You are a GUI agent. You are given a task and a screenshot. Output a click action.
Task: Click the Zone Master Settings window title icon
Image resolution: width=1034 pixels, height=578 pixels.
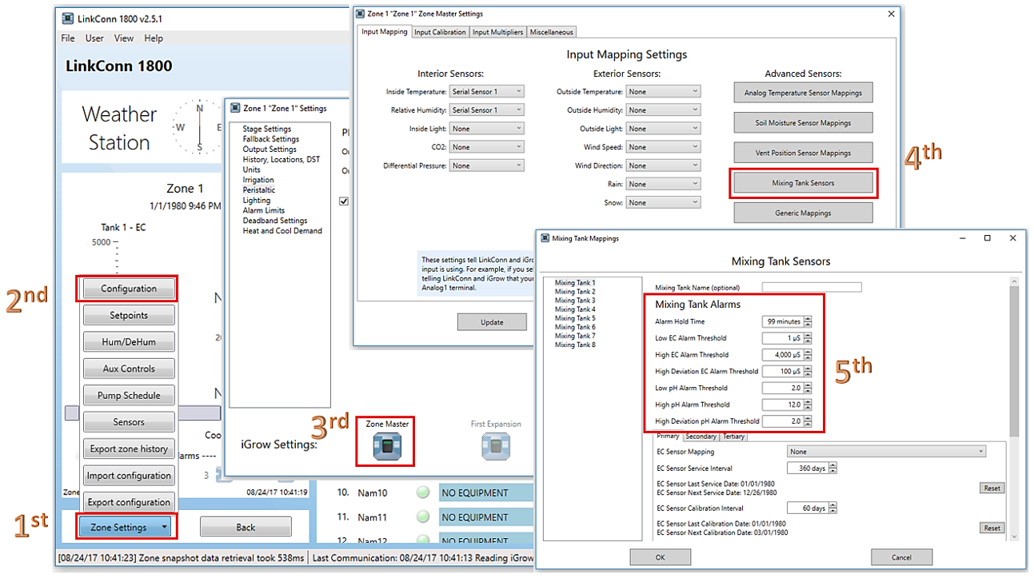[x=360, y=14]
